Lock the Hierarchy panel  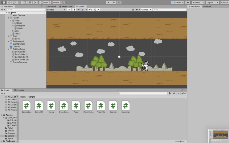coord(41,7)
